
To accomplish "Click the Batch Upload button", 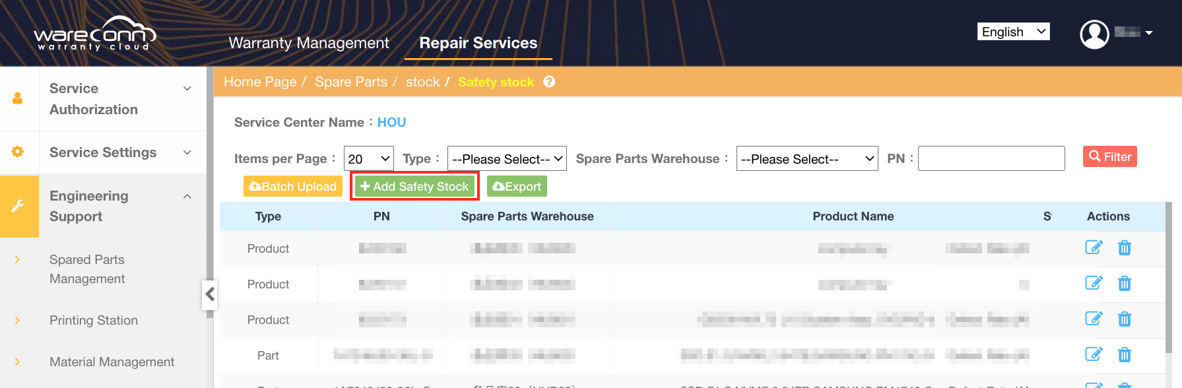I will coord(292,187).
